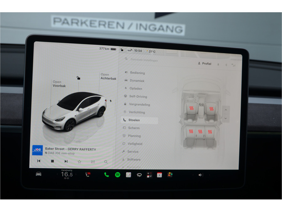Tap Open Voorbak to open frunk
The width and height of the screenshot is (282, 212).
[59, 84]
